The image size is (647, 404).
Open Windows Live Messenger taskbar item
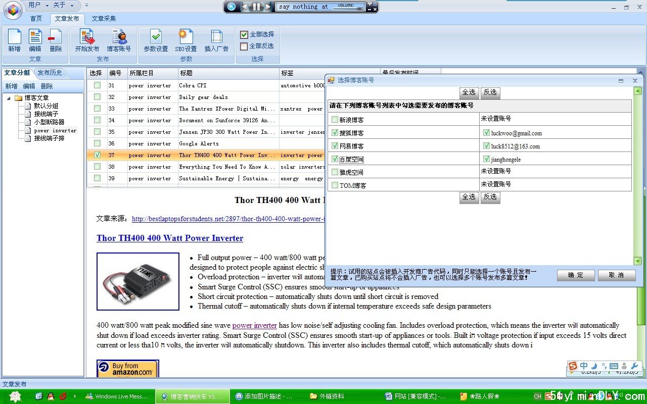(118, 396)
